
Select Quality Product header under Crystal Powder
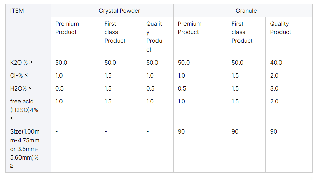click(154, 37)
